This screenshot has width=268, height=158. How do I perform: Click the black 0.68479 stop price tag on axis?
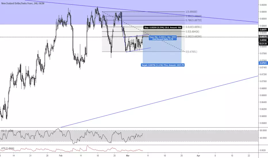263,30
